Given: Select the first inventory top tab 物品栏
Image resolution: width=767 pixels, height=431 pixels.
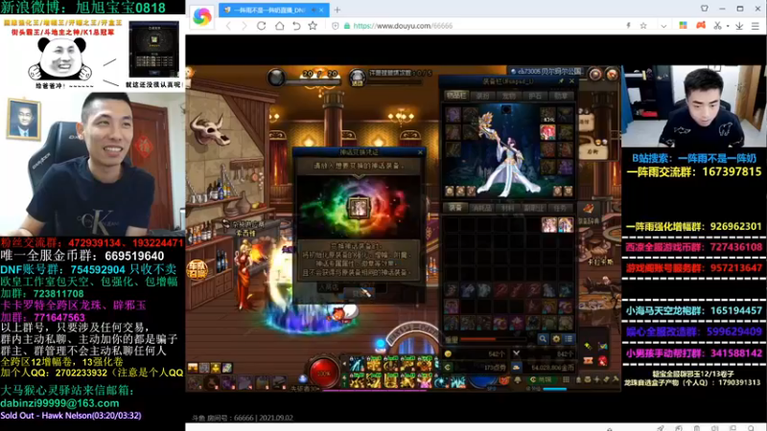Looking at the screenshot, I should (x=456, y=95).
